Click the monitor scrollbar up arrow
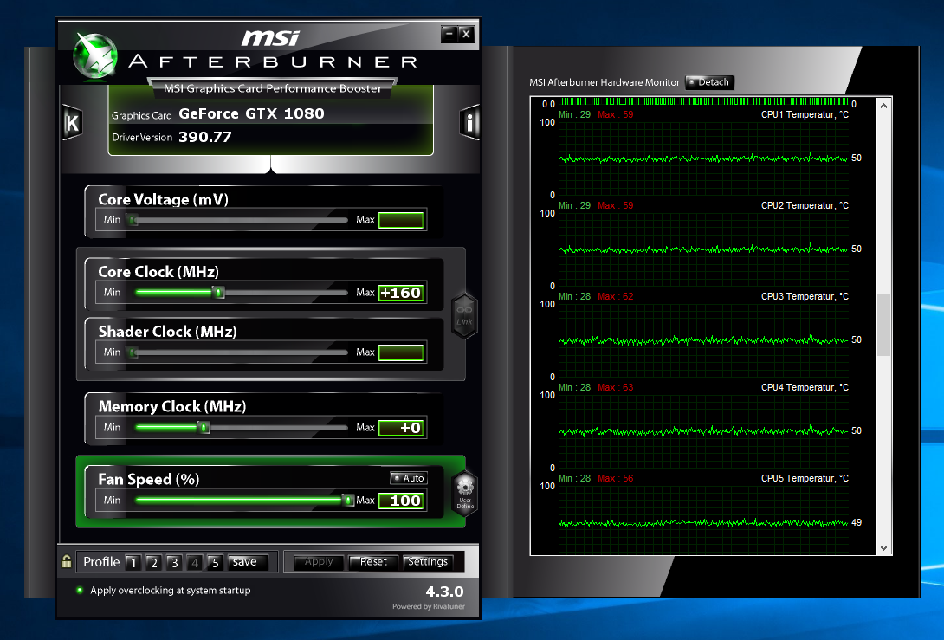Image resolution: width=944 pixels, height=640 pixels. click(883, 106)
